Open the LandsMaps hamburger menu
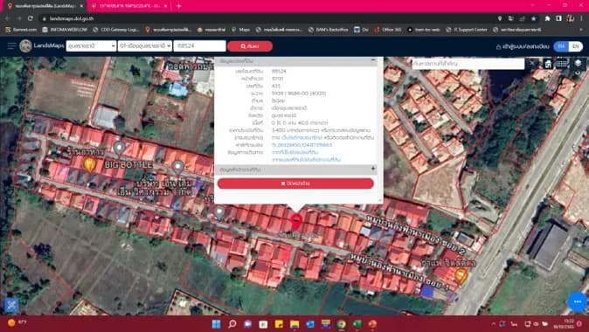The width and height of the screenshot is (589, 332). [11, 45]
